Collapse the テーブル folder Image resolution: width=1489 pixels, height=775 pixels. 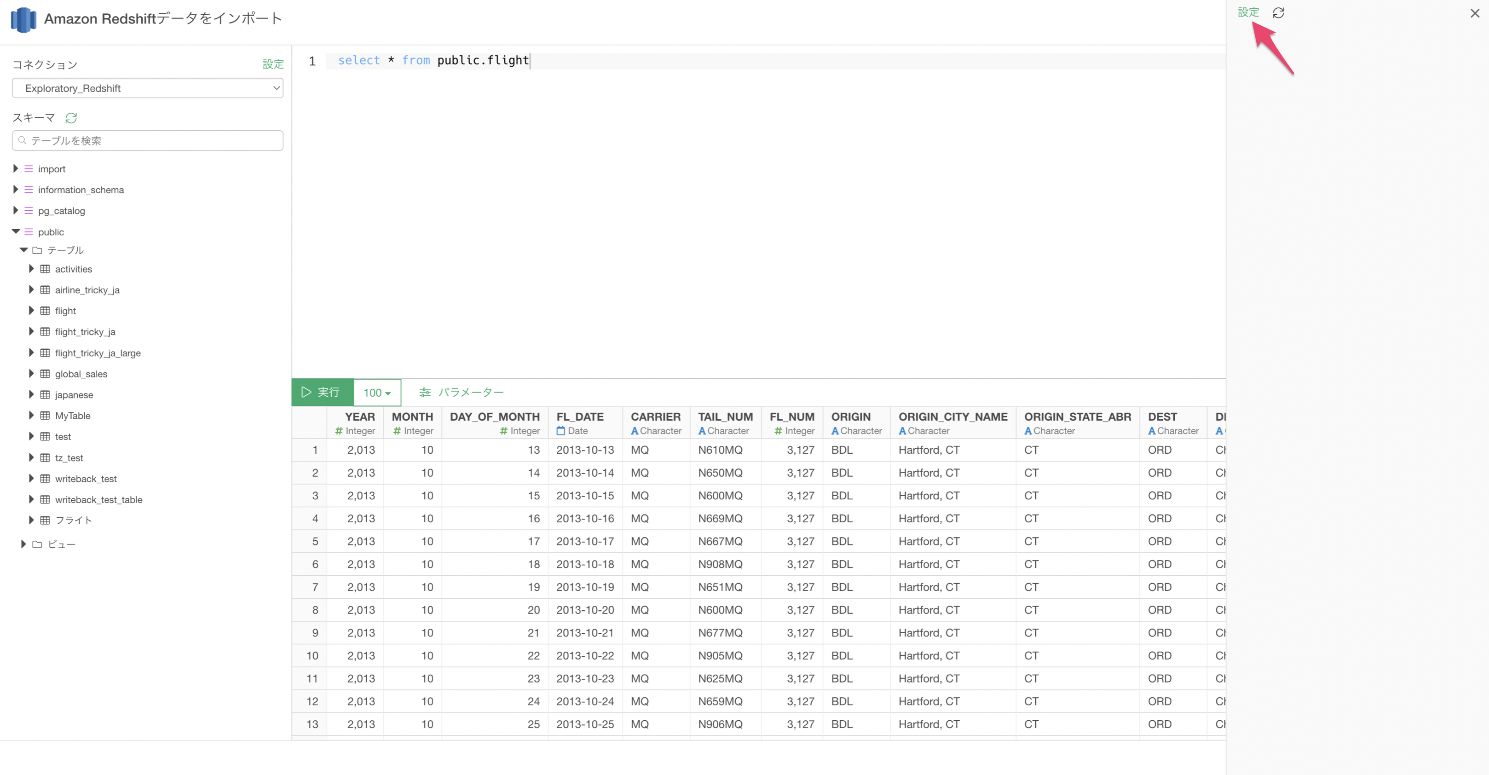[24, 249]
